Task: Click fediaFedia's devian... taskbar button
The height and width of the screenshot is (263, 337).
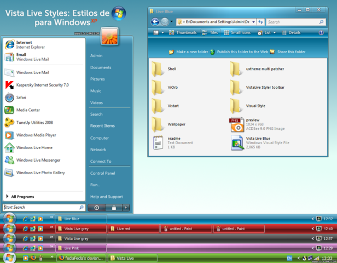Action: [x=82, y=258]
